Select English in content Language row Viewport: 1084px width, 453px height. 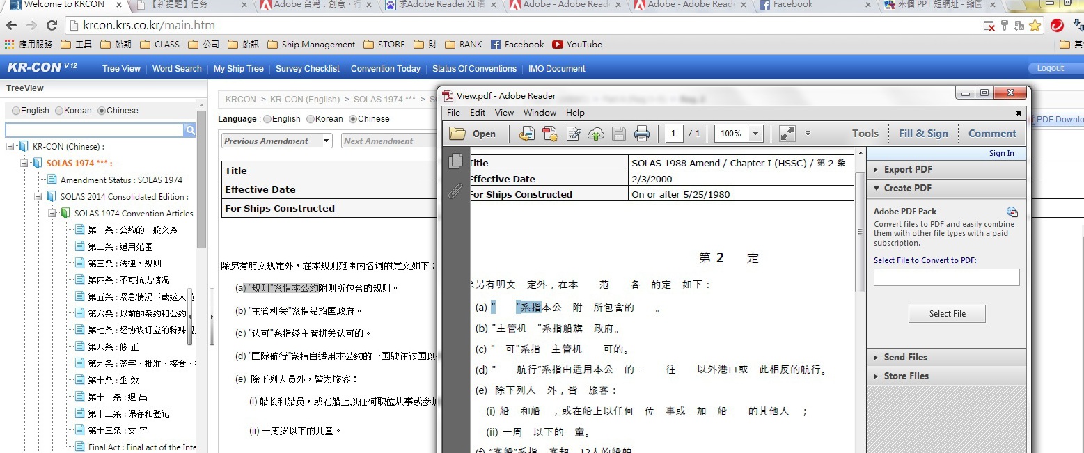pyautogui.click(x=267, y=119)
